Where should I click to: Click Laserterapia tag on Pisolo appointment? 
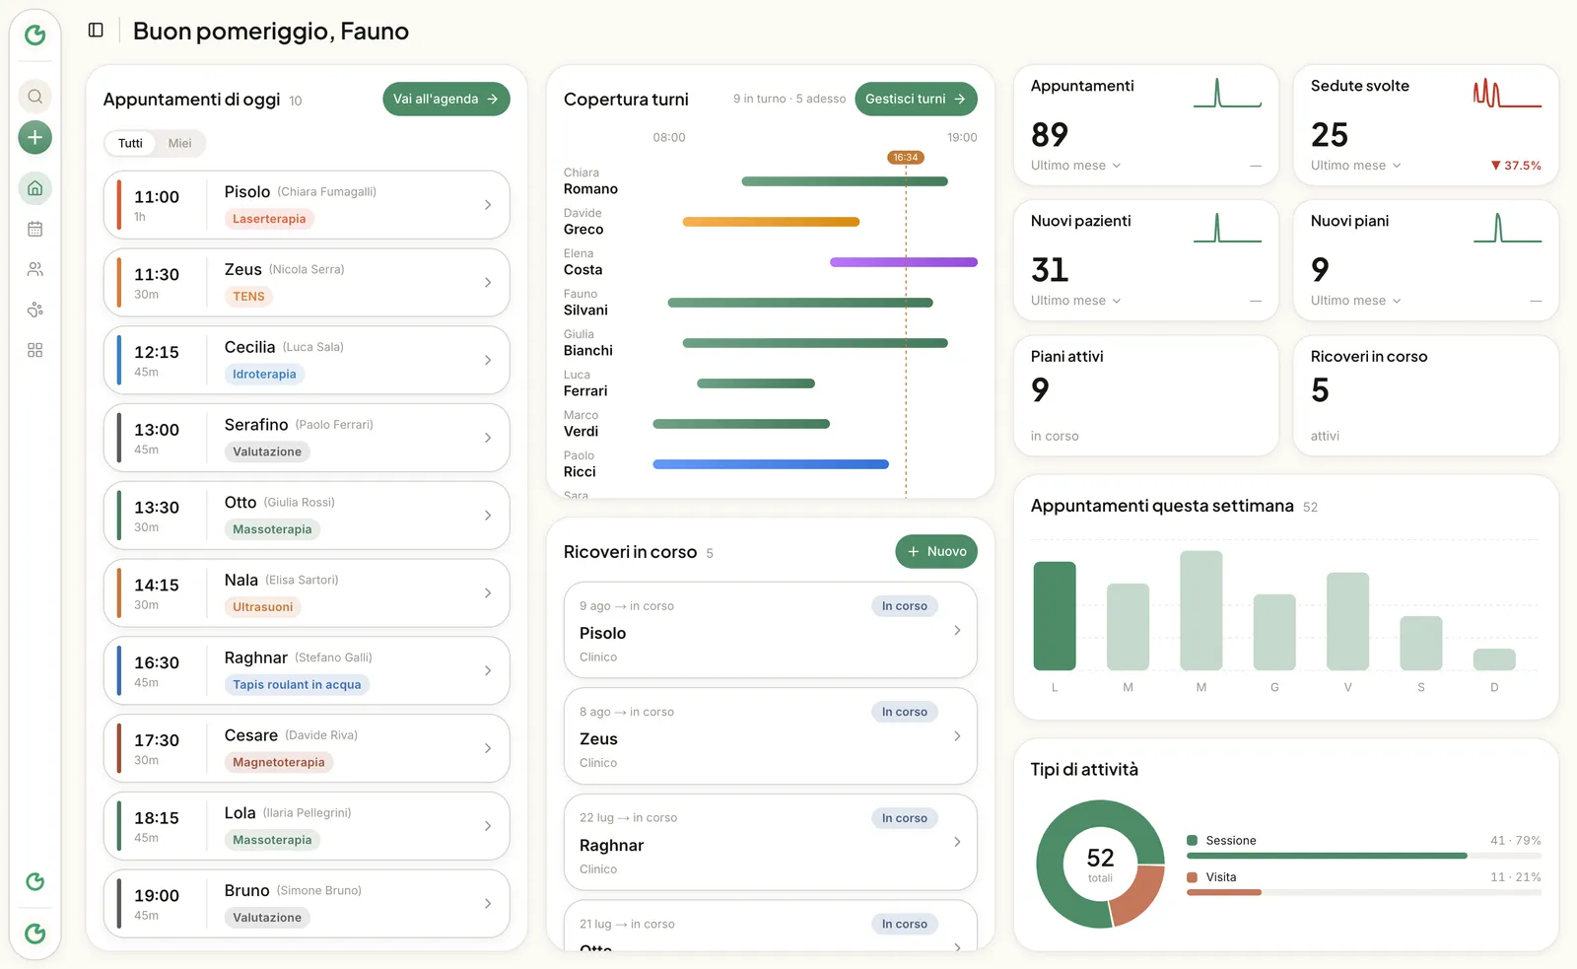[x=269, y=219]
